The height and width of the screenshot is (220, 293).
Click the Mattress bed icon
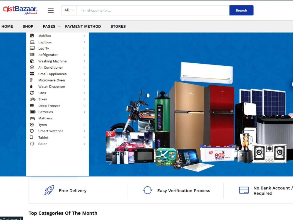pos(32,118)
